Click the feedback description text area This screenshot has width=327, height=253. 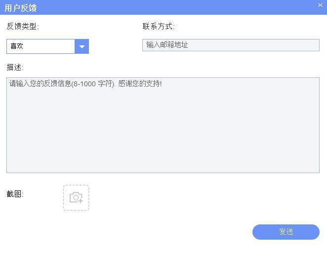(x=163, y=125)
